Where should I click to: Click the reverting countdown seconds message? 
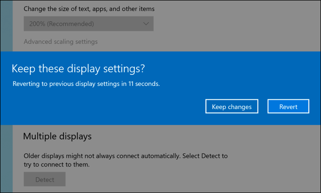click(86, 83)
